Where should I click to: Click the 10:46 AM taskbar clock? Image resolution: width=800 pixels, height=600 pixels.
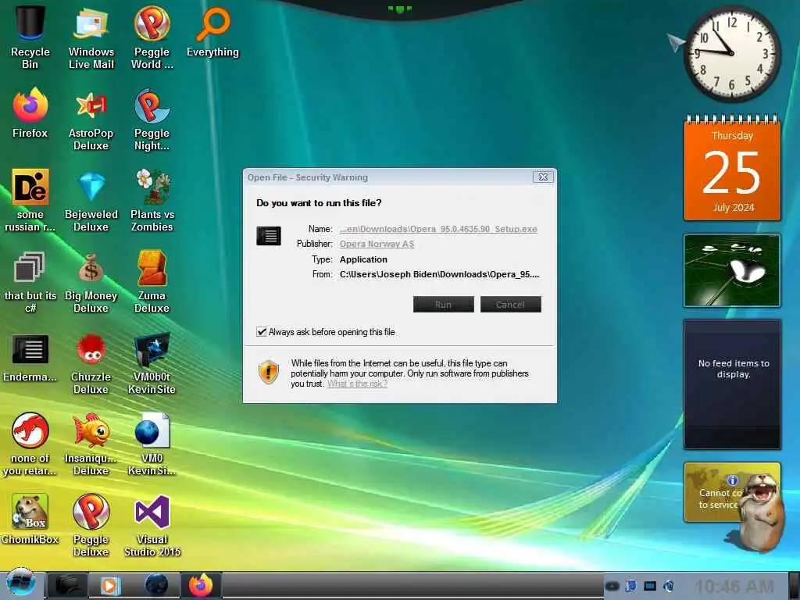(734, 586)
